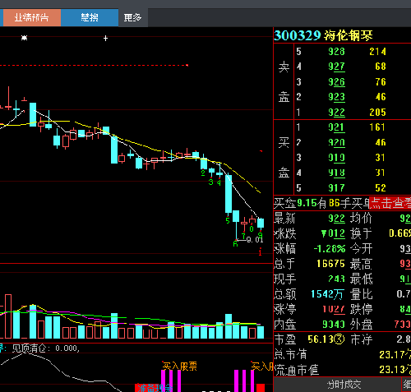The image size is (411, 392).
Task: Click the red end marker of dashed line
Action: [187, 65]
